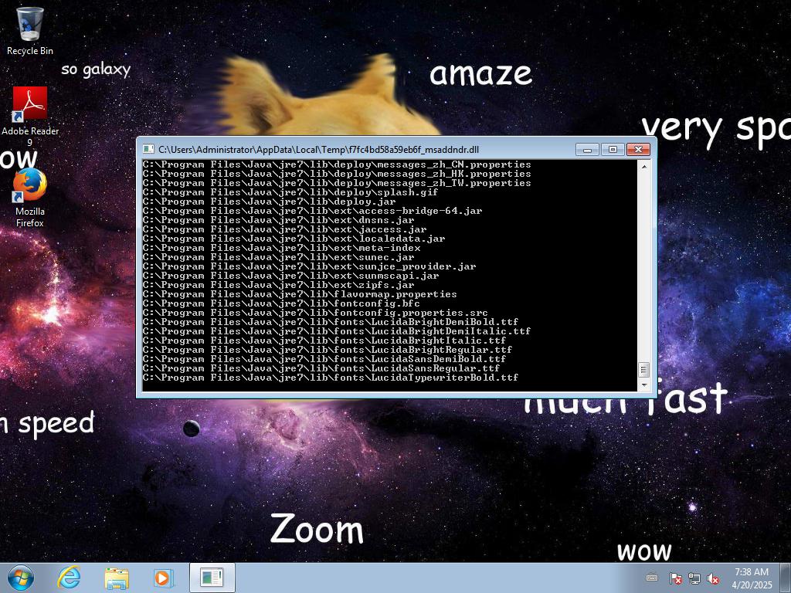Open Action Center flag tray icon
Screen dimensions: 791x593
coord(675,578)
